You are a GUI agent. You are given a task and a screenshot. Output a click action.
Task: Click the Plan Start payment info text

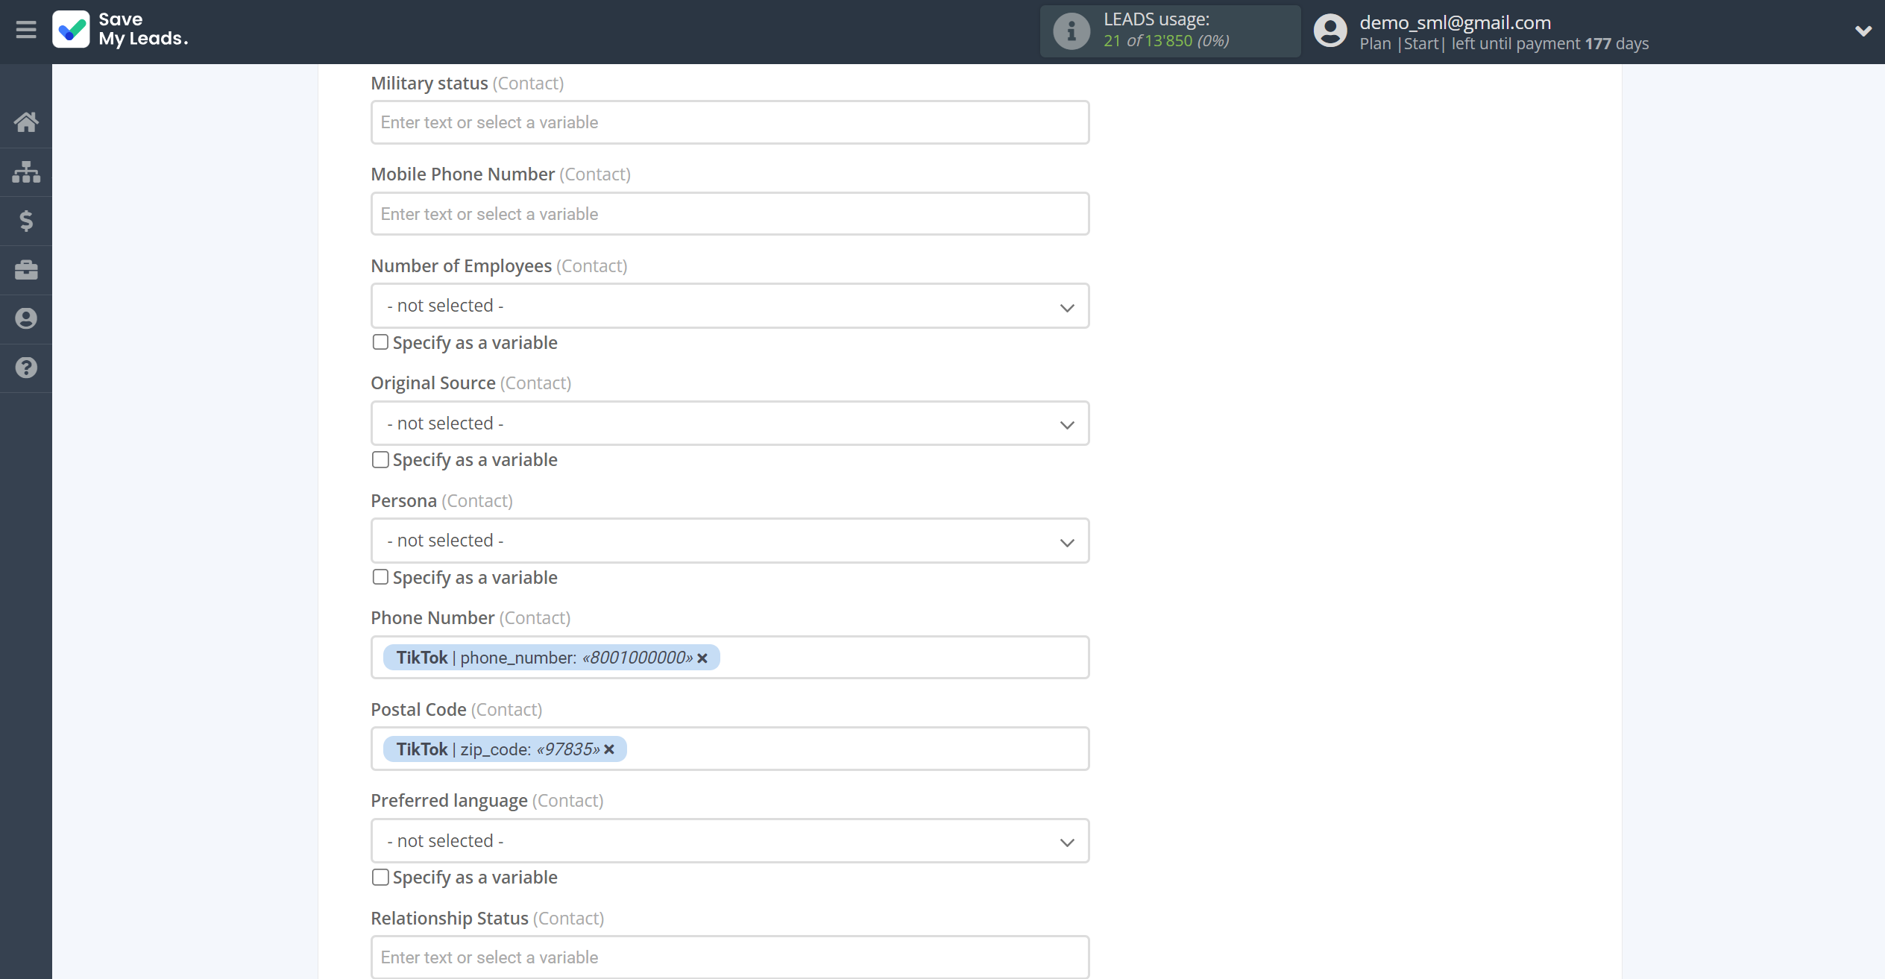[1504, 44]
